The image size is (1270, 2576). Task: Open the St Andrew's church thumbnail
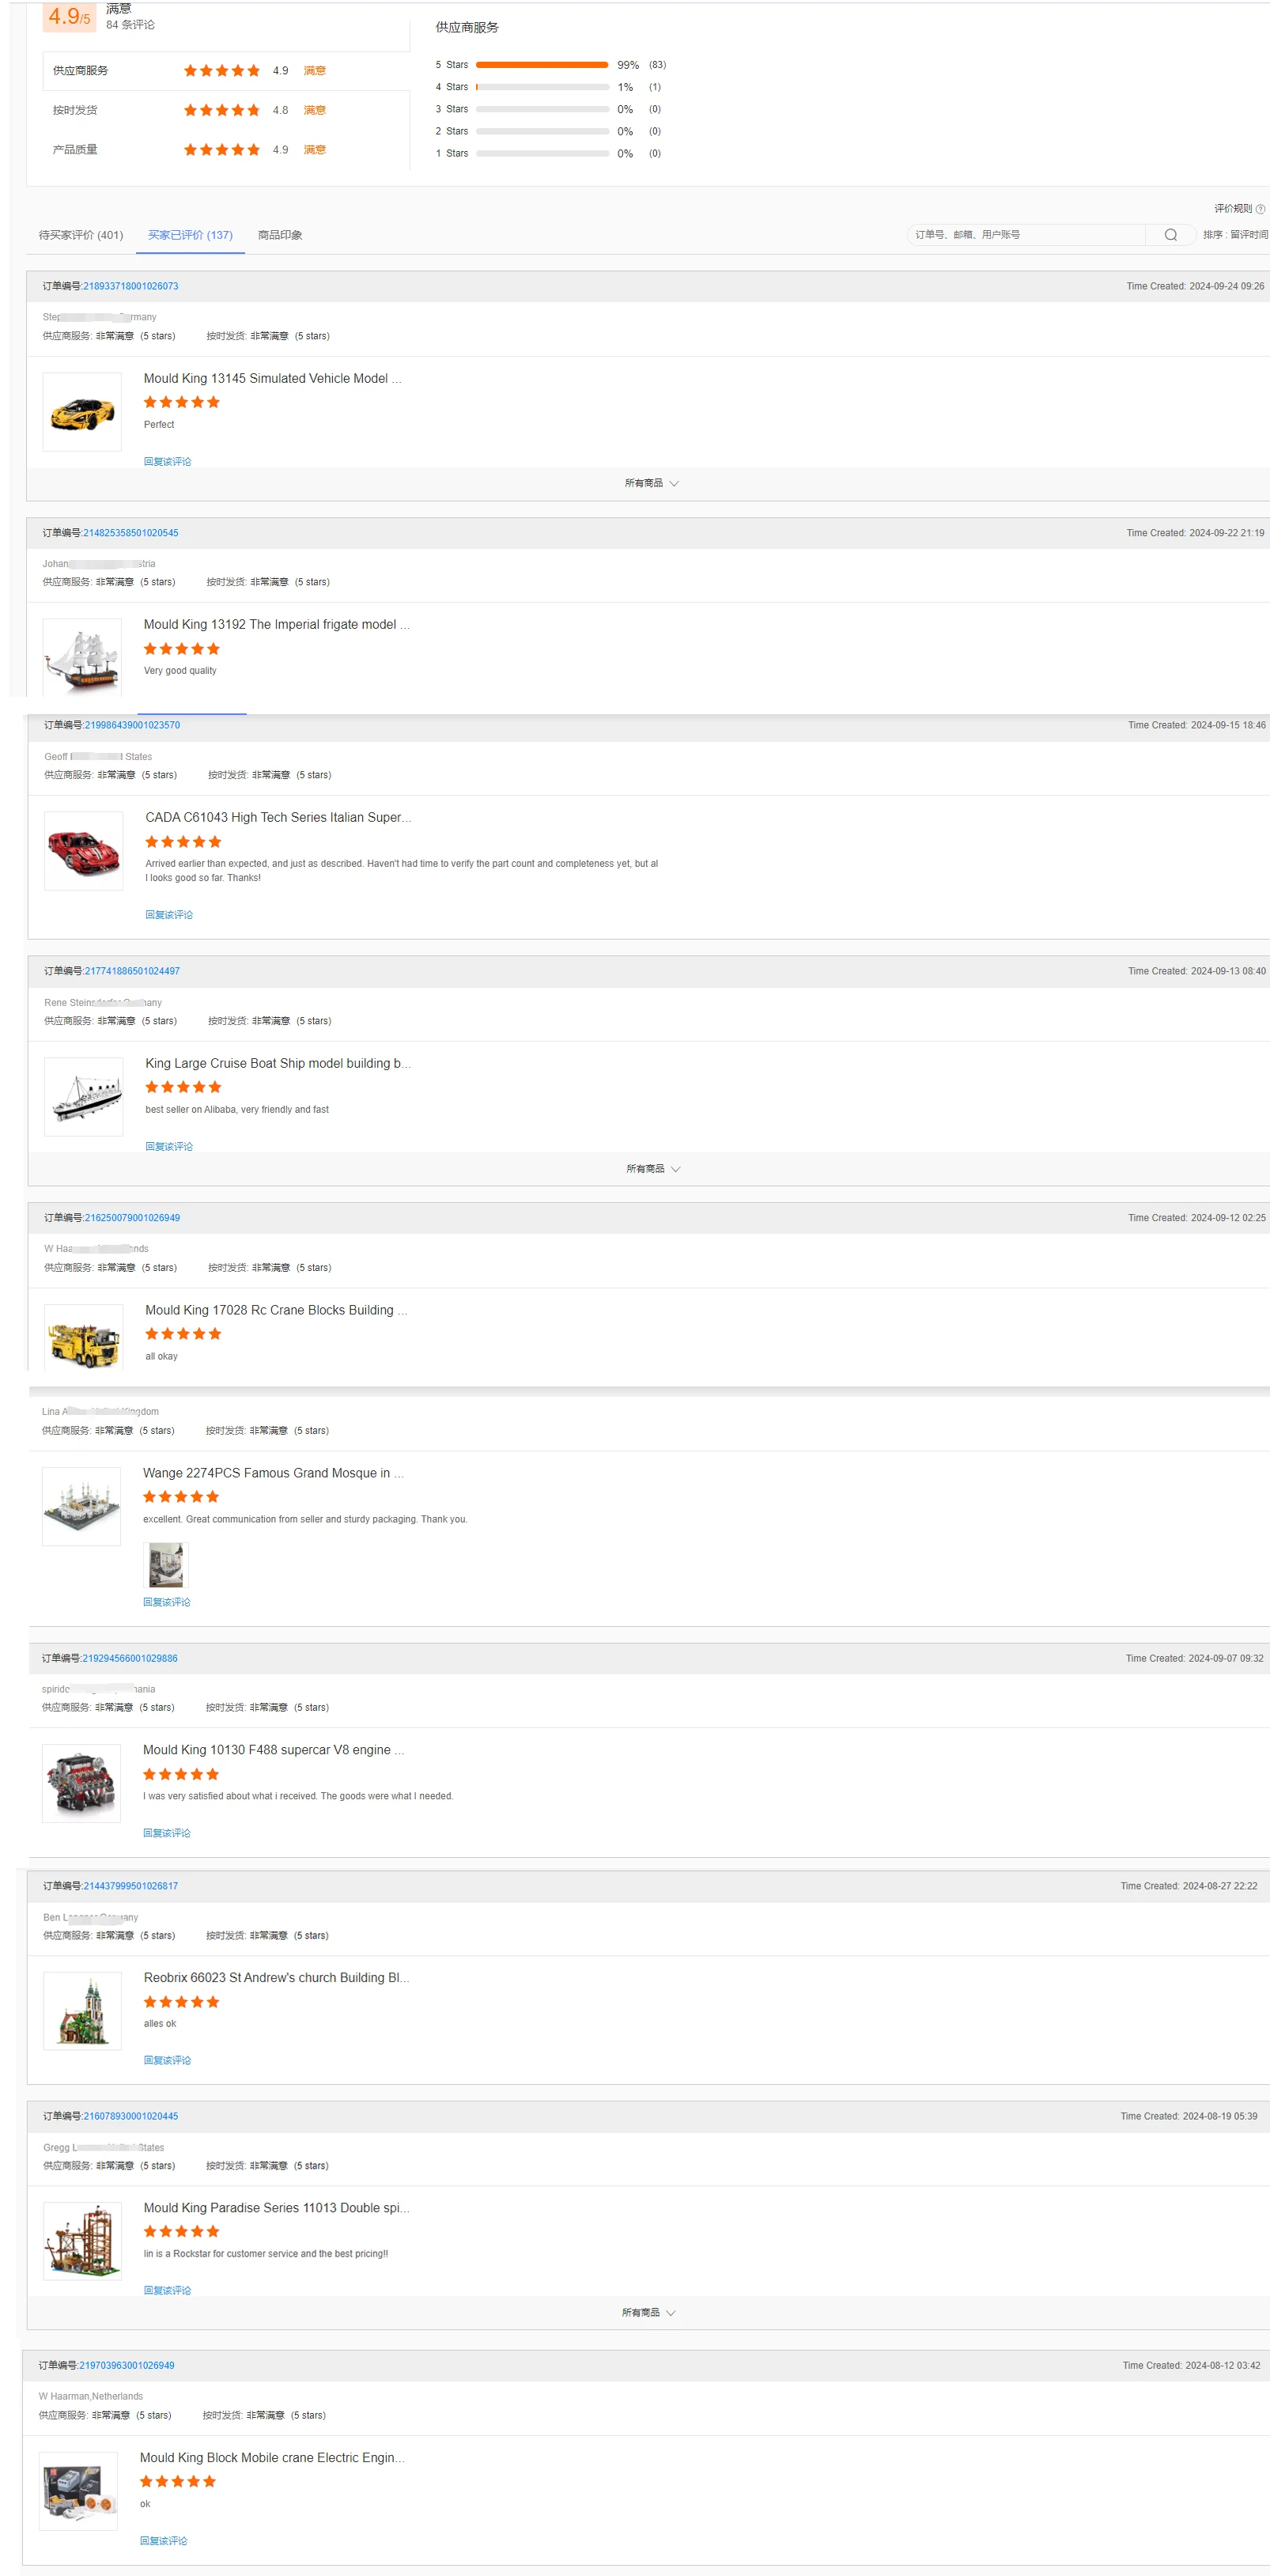(83, 2010)
